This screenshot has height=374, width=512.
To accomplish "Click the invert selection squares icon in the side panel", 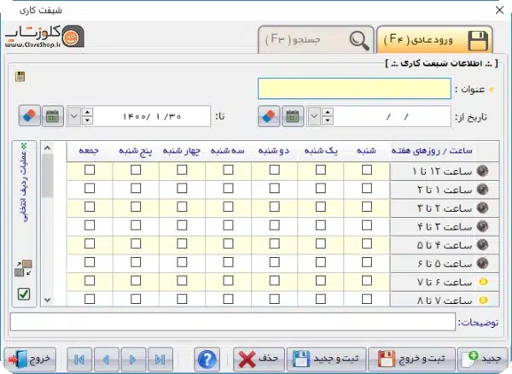I will 23,268.
